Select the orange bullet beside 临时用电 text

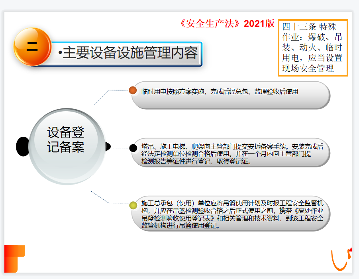[x=133, y=90]
